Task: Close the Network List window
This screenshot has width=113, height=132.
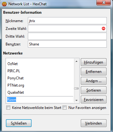Action: 103,2
